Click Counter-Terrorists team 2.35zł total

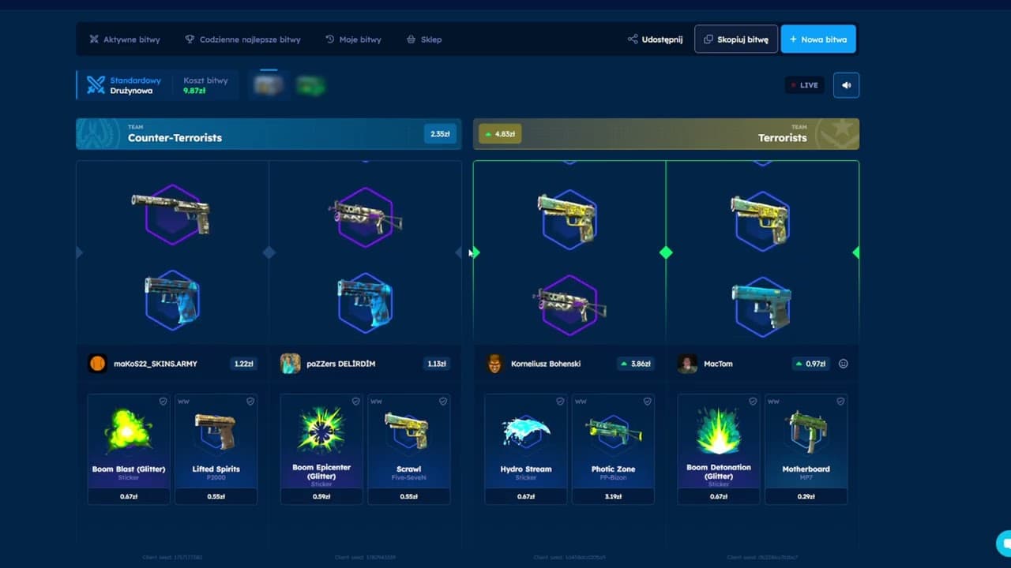click(440, 134)
